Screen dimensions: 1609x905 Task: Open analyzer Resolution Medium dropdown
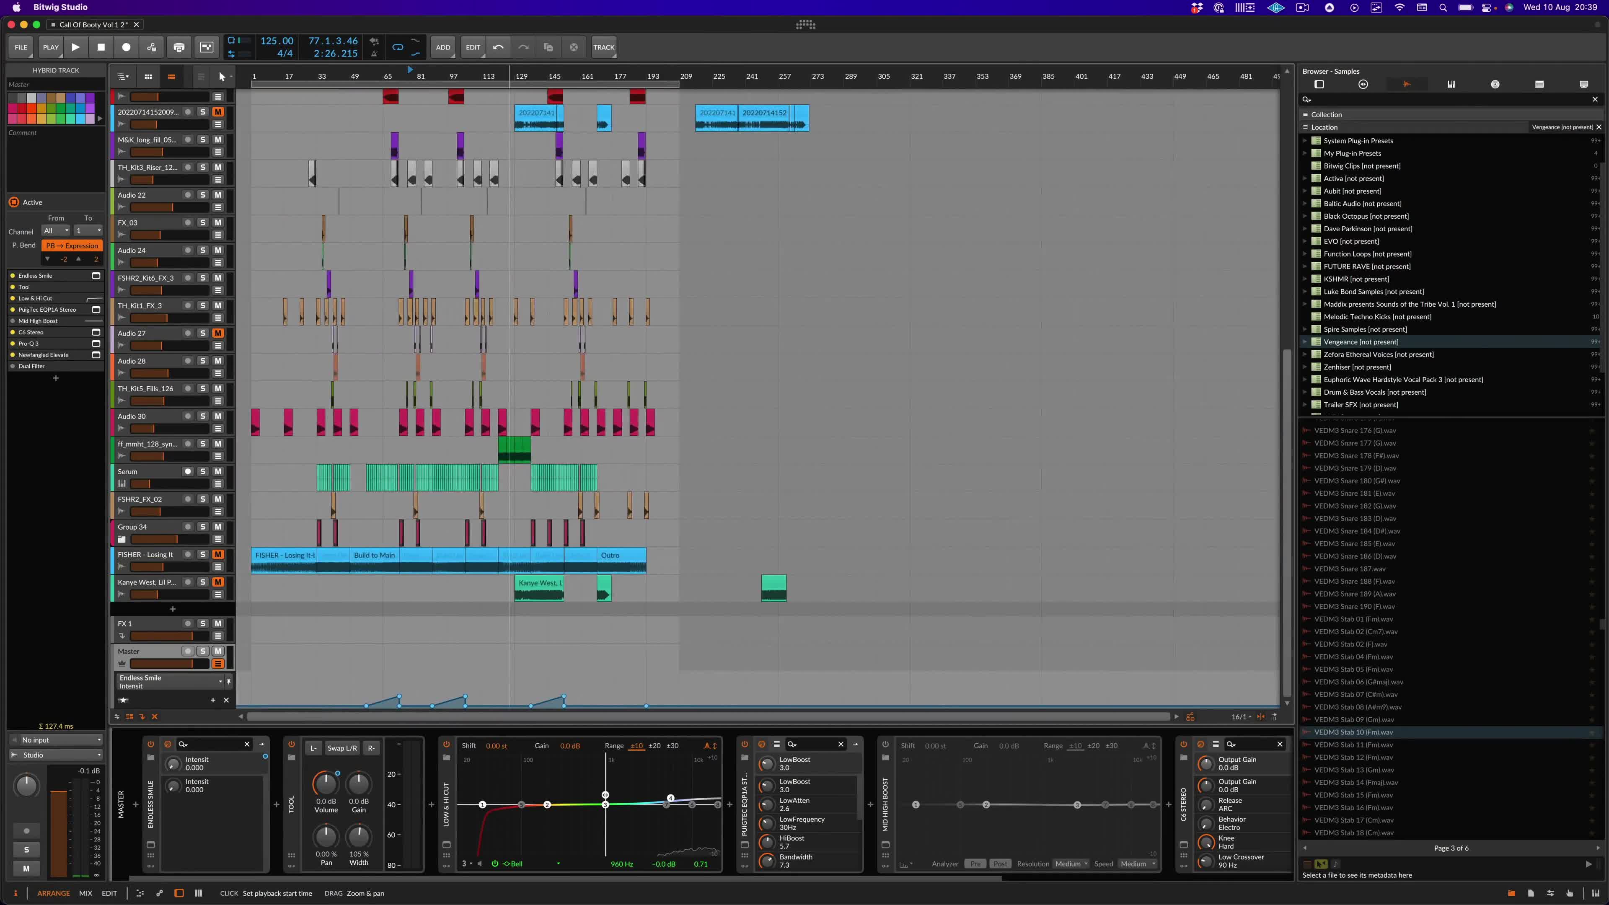(1072, 864)
